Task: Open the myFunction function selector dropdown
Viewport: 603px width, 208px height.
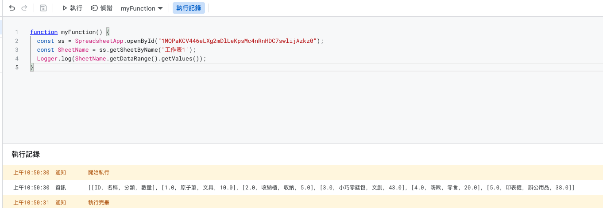Action: pyautogui.click(x=141, y=8)
